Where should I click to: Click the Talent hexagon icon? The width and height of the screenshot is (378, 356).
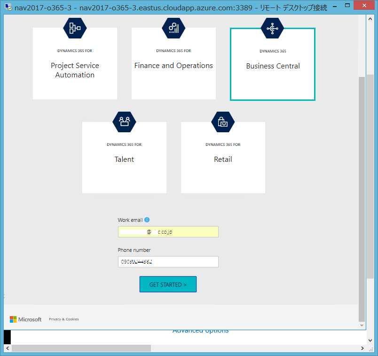[x=124, y=121]
